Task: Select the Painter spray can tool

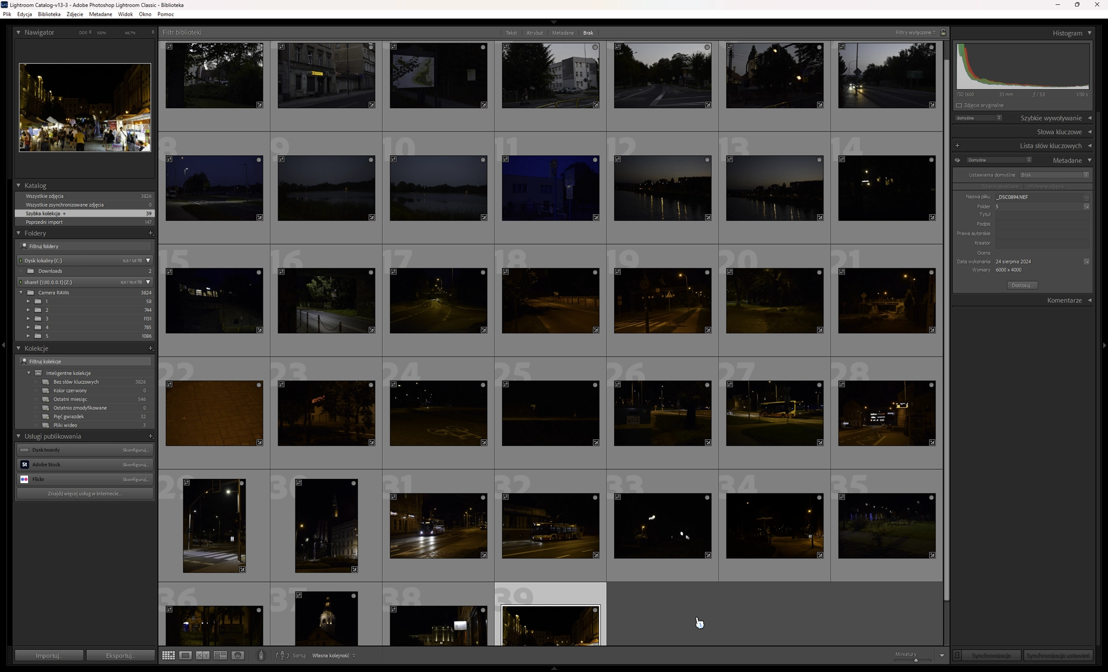Action: click(x=261, y=655)
